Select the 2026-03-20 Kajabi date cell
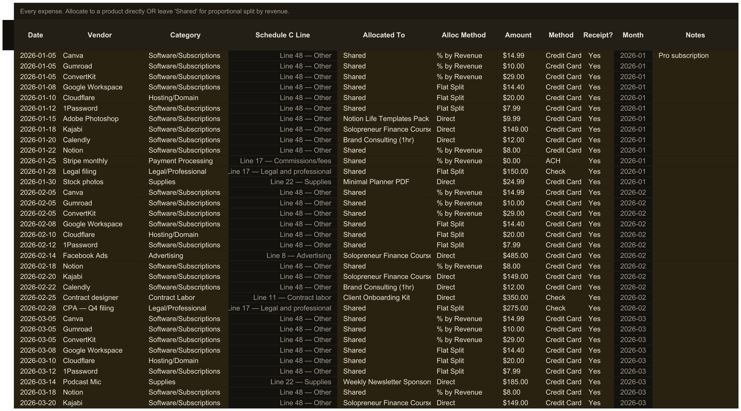Viewport: 741px width, 411px height. [36, 403]
